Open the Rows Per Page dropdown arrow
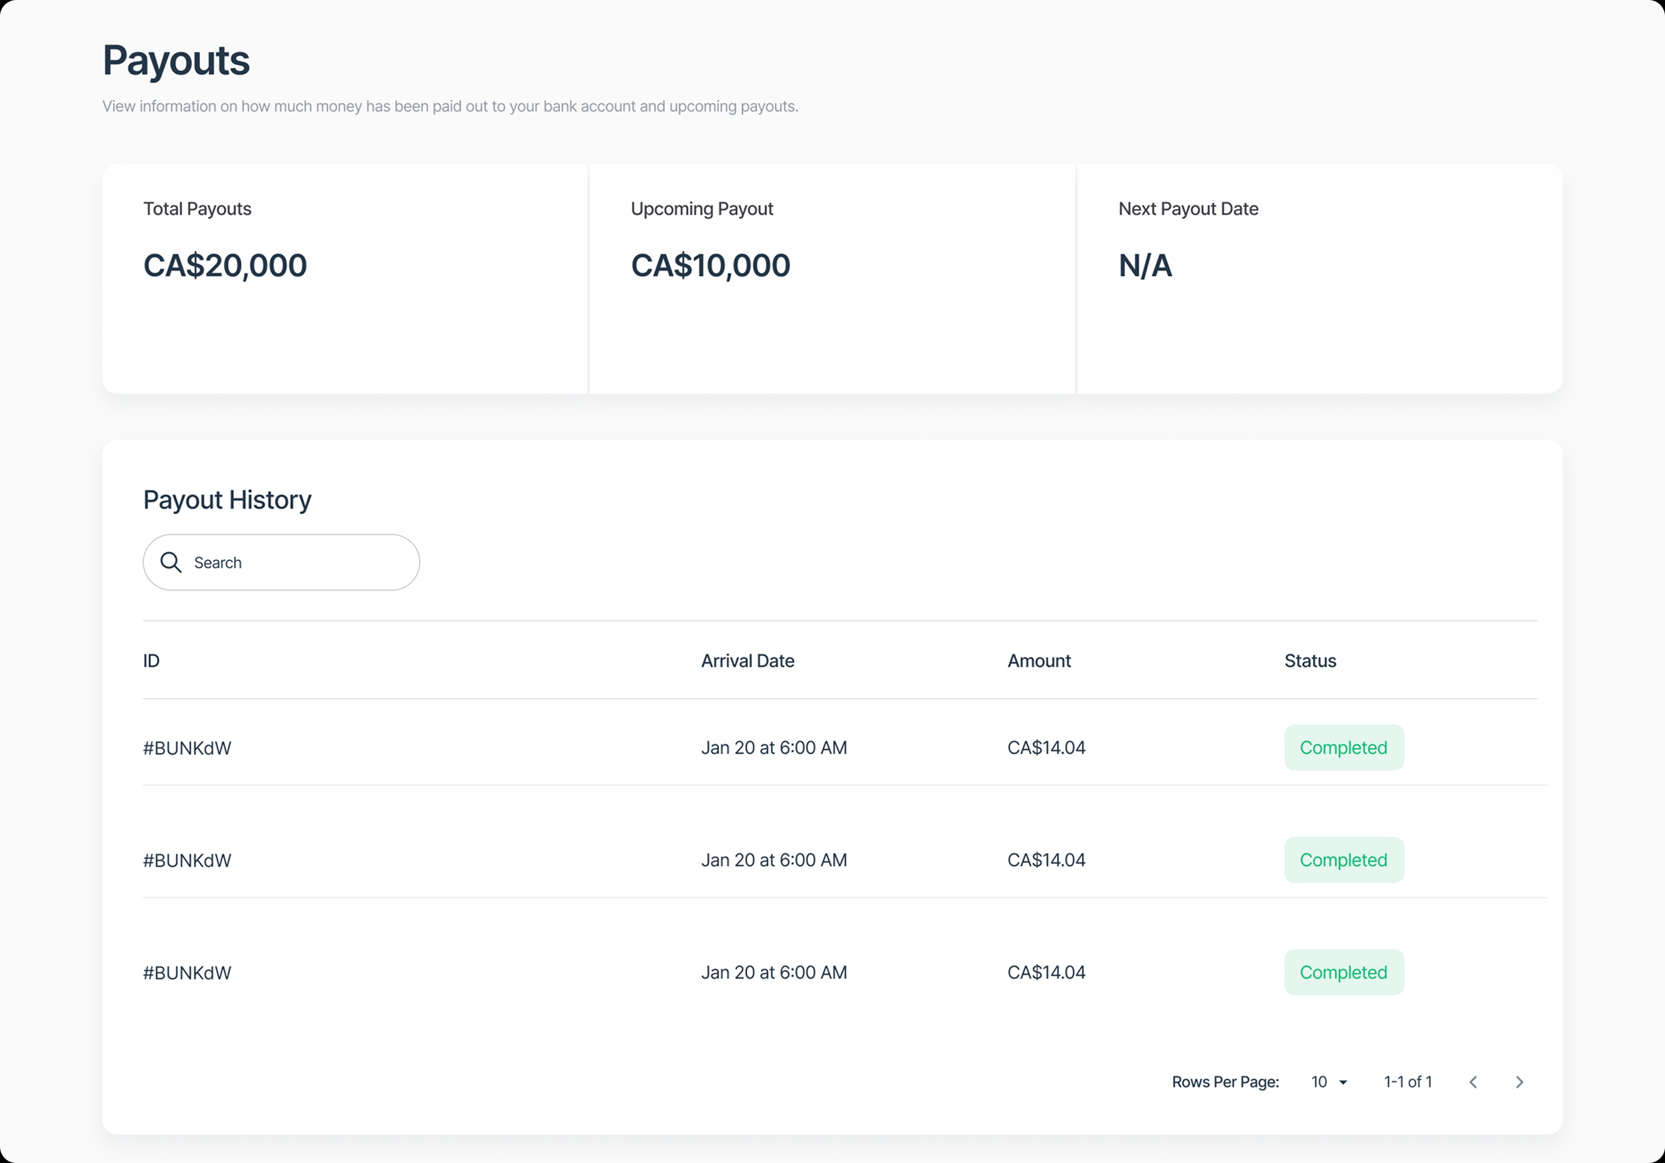 [1343, 1082]
